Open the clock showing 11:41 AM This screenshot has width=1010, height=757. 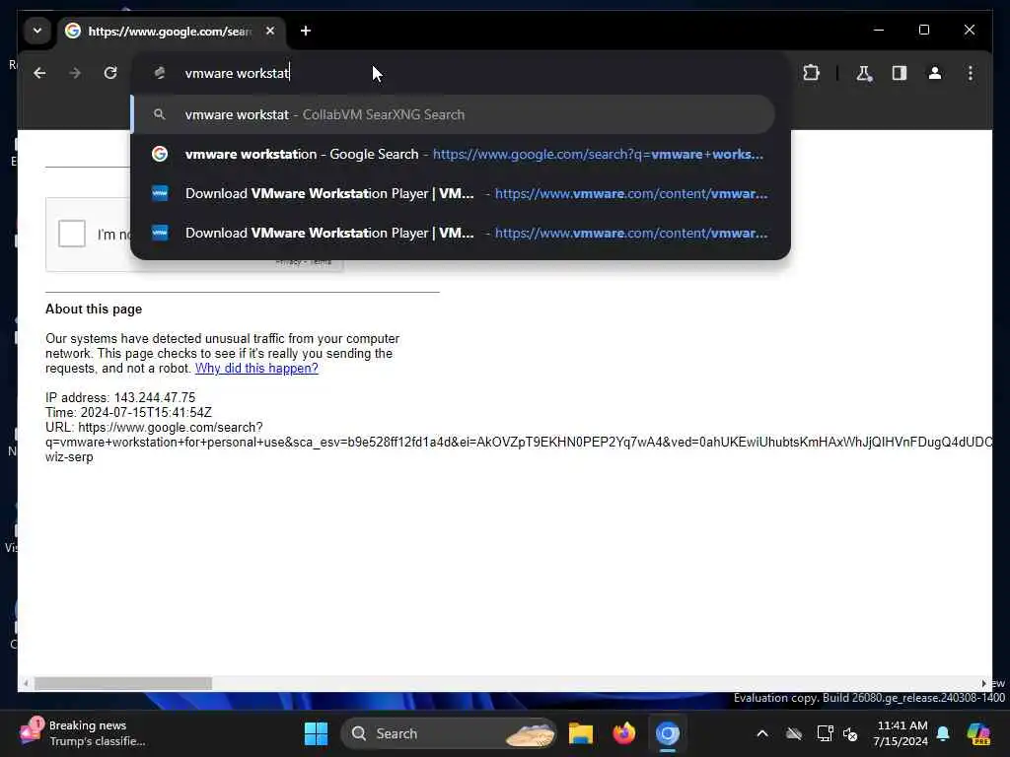tap(902, 733)
